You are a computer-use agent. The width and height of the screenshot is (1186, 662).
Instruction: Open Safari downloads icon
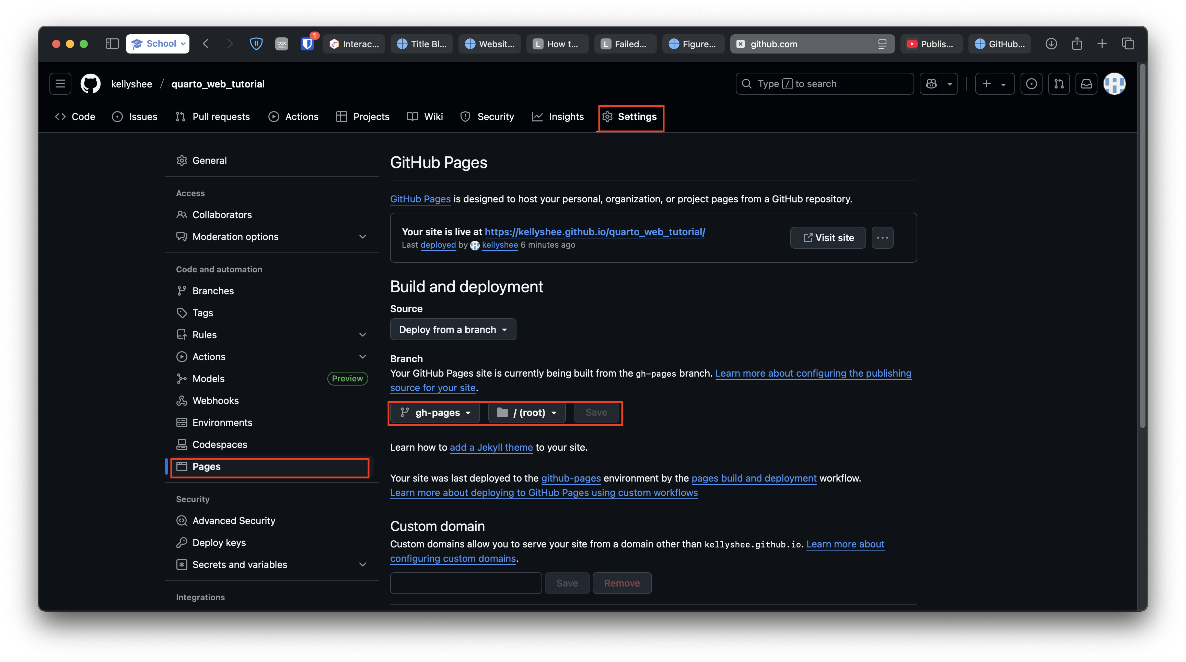pos(1051,44)
